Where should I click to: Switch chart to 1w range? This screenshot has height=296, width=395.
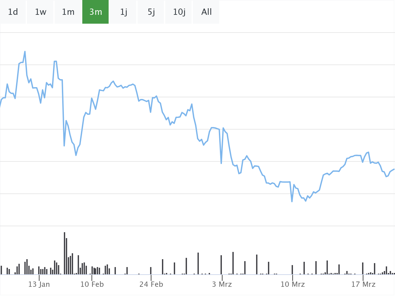(40, 12)
